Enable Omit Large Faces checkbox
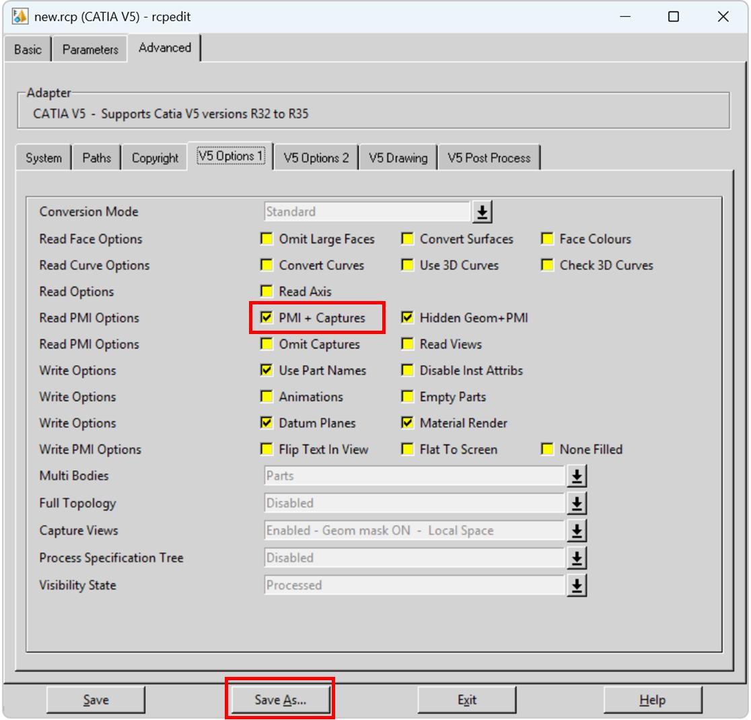 [266, 238]
